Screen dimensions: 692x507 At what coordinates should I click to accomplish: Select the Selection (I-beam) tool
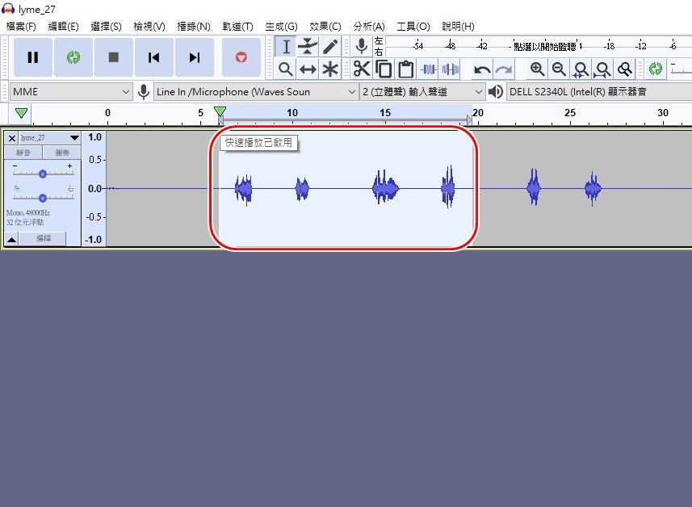[x=286, y=47]
